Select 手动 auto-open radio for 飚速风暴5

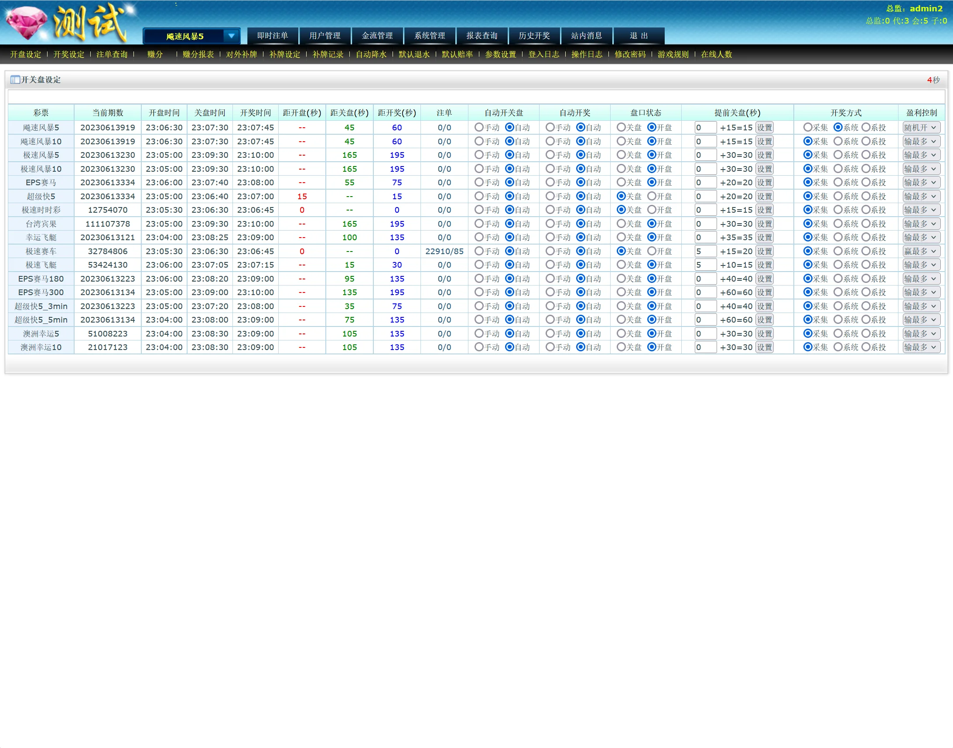point(479,127)
